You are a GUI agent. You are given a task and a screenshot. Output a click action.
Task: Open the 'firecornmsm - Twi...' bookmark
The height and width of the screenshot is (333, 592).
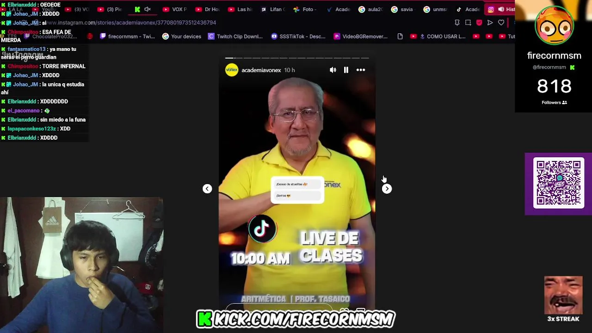(127, 37)
